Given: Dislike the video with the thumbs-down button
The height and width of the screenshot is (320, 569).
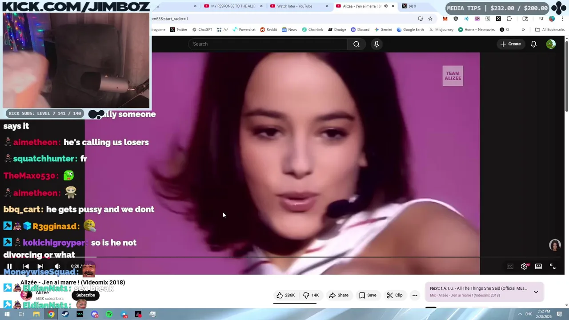Looking at the screenshot, I should 311,295.
